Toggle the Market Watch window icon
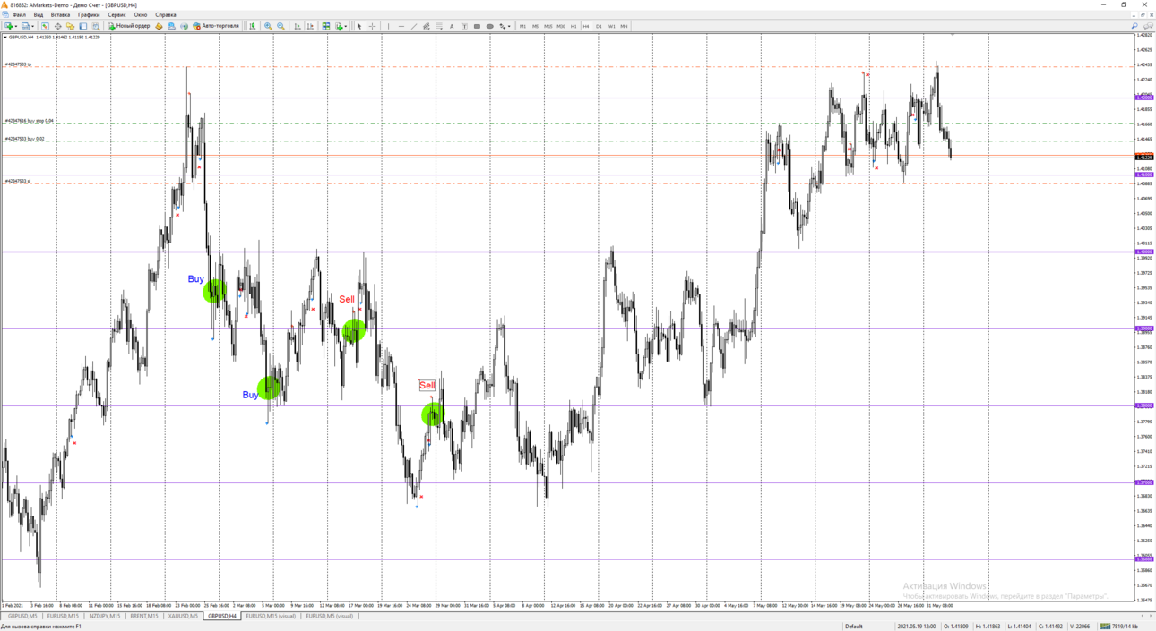The height and width of the screenshot is (631, 1156). pos(45,26)
